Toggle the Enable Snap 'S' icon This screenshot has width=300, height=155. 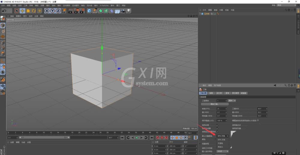pyautogui.click(x=3, y=72)
